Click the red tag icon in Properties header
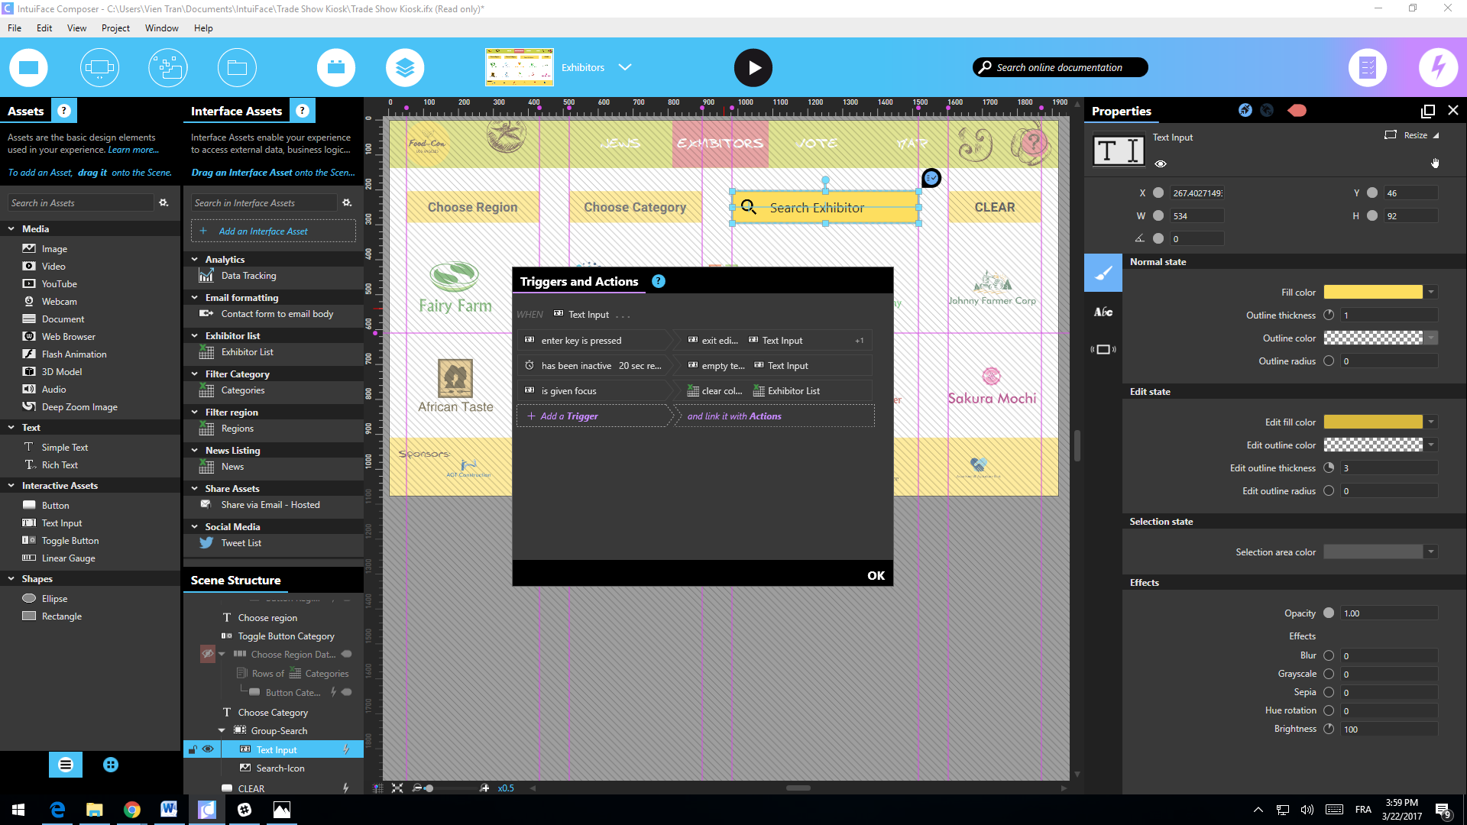1467x825 pixels. pos(1297,111)
